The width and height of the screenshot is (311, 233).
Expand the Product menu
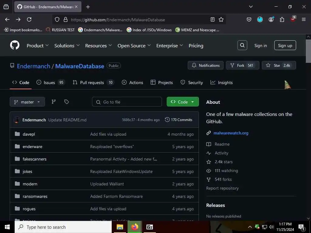38,46
